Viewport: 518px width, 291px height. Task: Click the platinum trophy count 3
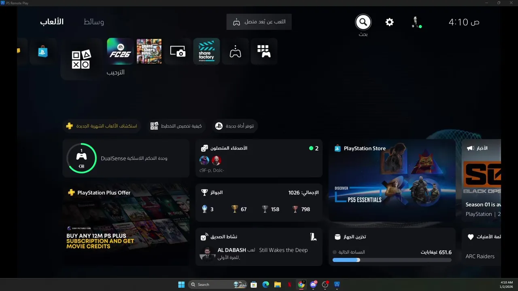click(x=208, y=209)
